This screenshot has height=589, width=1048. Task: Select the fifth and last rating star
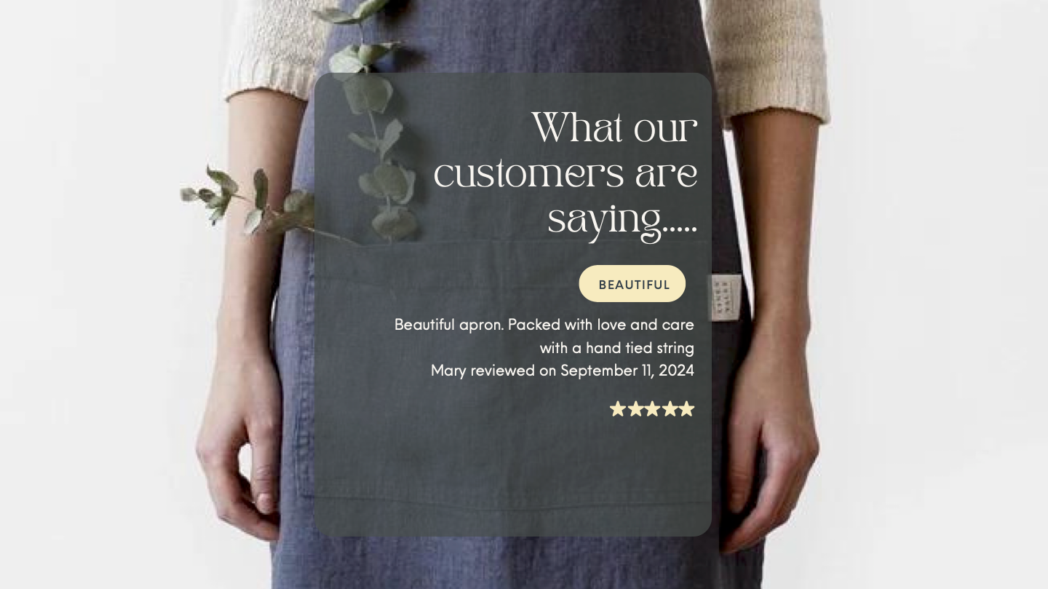pyautogui.click(x=686, y=409)
